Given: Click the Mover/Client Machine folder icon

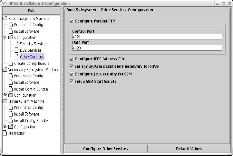Looking at the screenshot, I should click(5, 101).
